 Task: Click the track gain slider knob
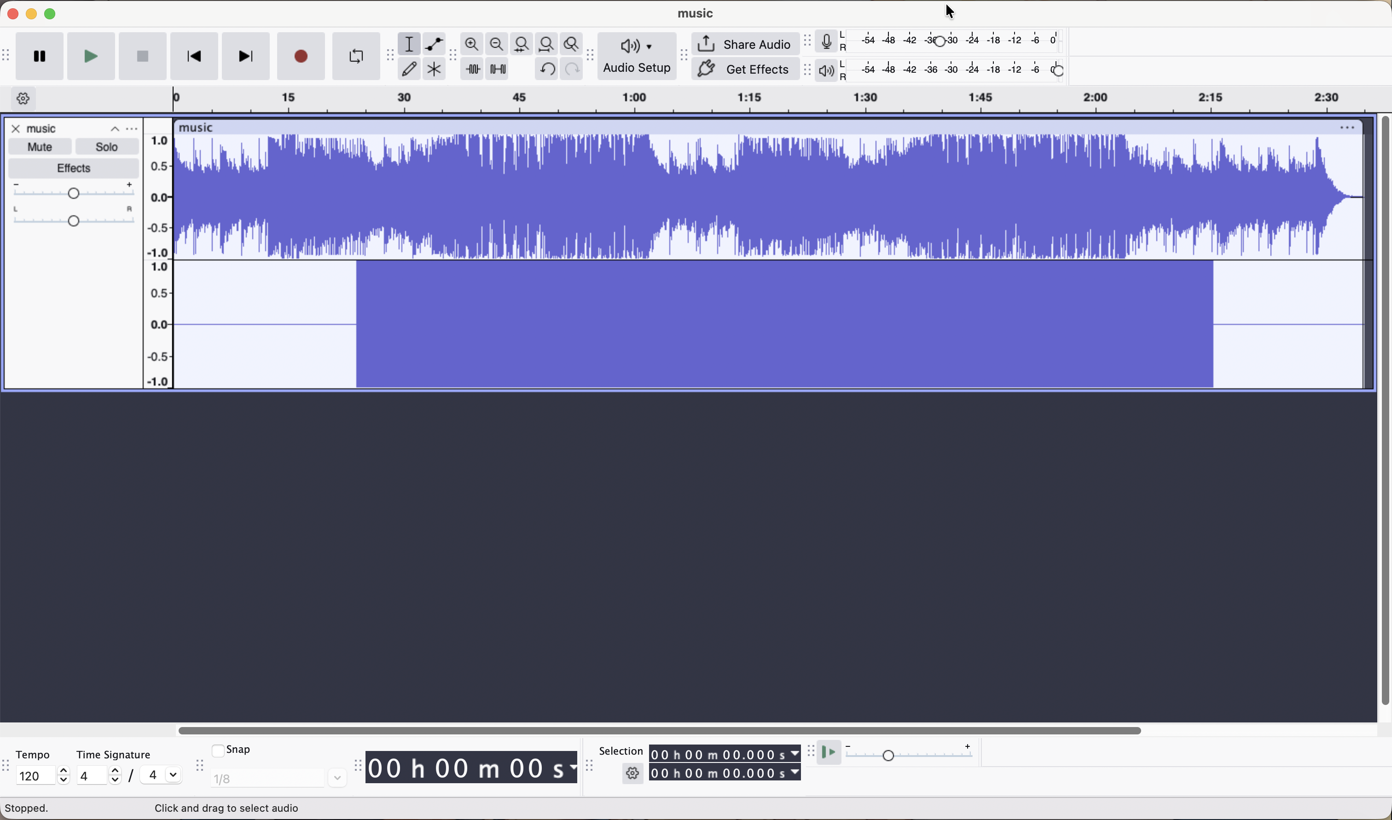point(74,193)
